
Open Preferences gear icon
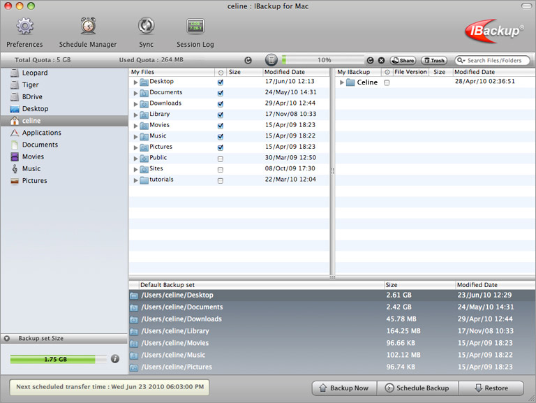tap(25, 26)
